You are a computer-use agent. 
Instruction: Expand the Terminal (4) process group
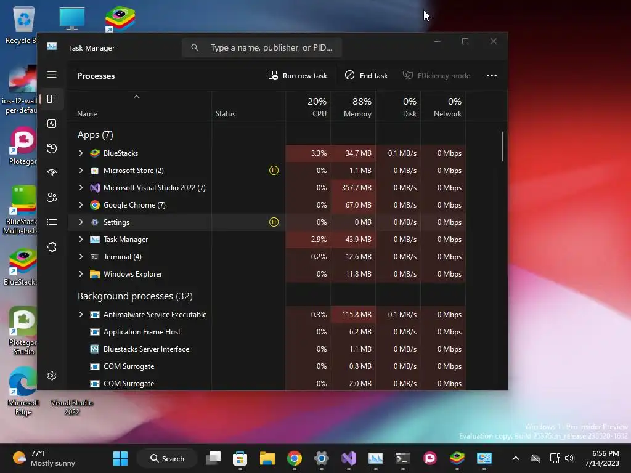coord(81,257)
